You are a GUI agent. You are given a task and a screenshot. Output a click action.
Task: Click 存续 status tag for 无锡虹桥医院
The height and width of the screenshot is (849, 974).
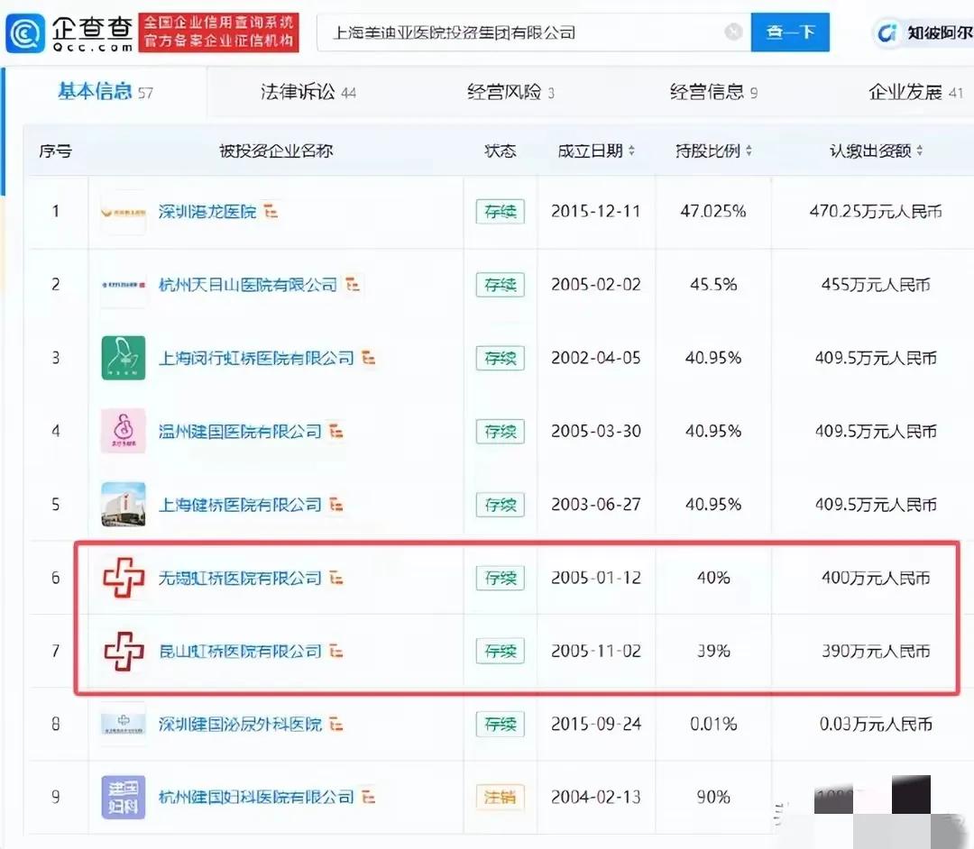[500, 578]
